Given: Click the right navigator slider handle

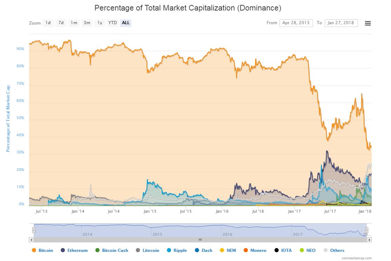Looking at the screenshot, I should [367, 230].
